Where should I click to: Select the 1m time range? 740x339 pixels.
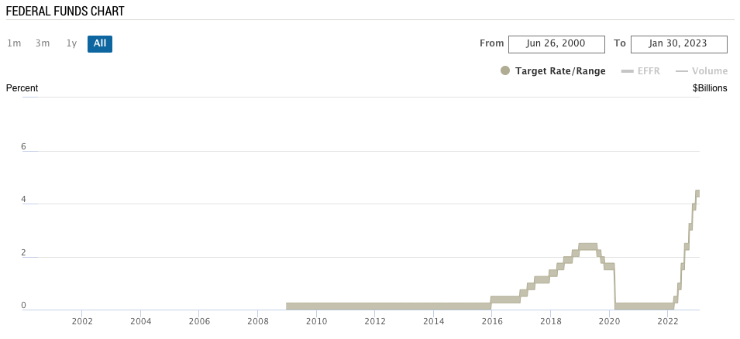pyautogui.click(x=14, y=43)
